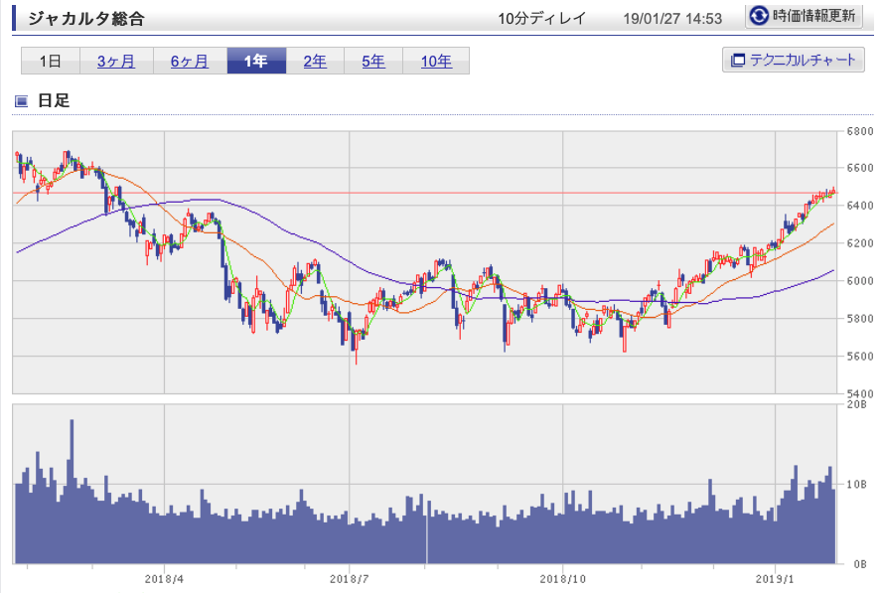The height and width of the screenshot is (593, 881).
Task: Open the テクニカルチャート view
Action: pos(793,61)
